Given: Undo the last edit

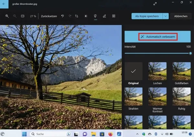Looking at the screenshot, I should (x=62, y=16).
